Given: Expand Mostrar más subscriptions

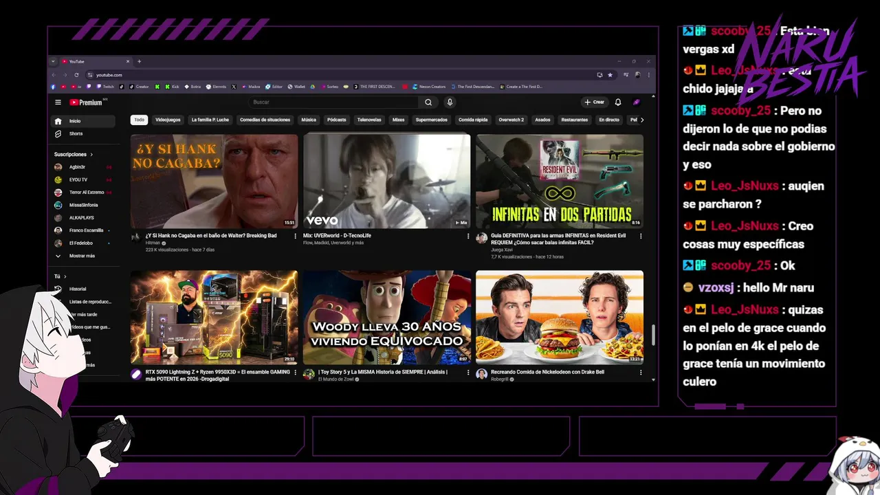Looking at the screenshot, I should (x=82, y=256).
